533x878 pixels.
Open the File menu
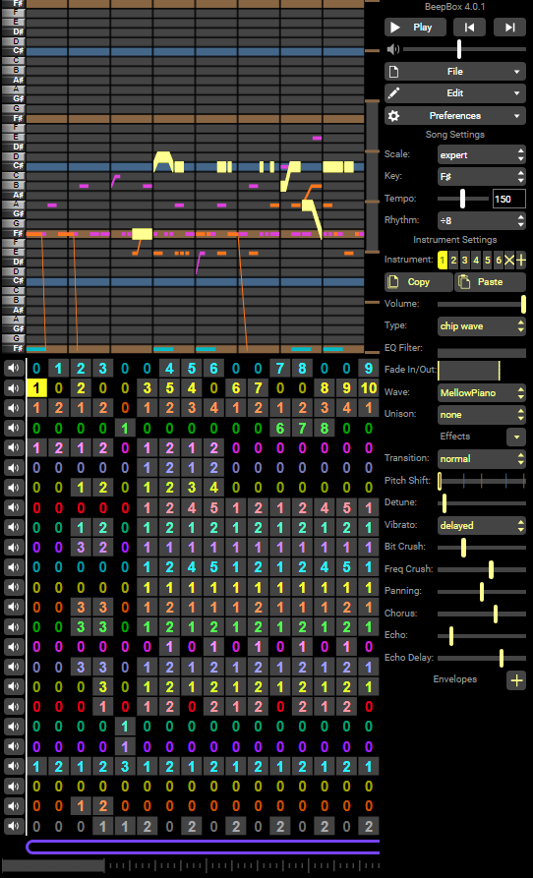point(455,72)
